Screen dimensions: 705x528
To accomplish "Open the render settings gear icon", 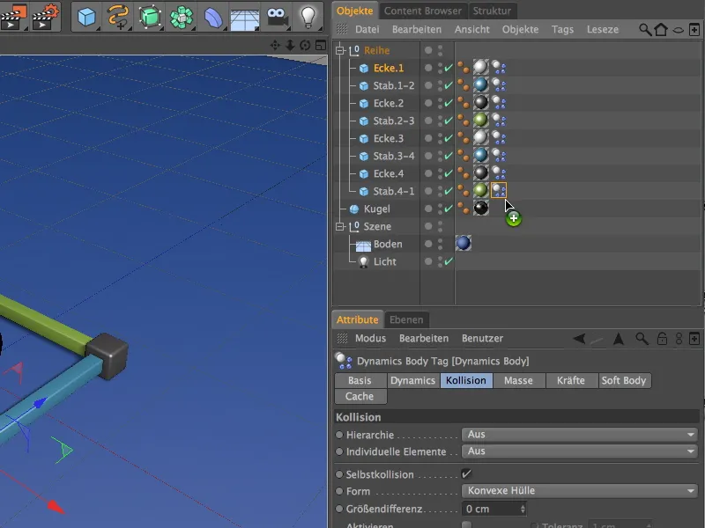I will 46,16.
